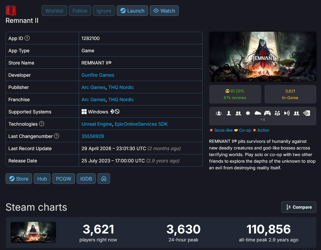Open the PCGW wiki button
Image resolution: width=321 pixels, height=250 pixels.
pos(63,179)
